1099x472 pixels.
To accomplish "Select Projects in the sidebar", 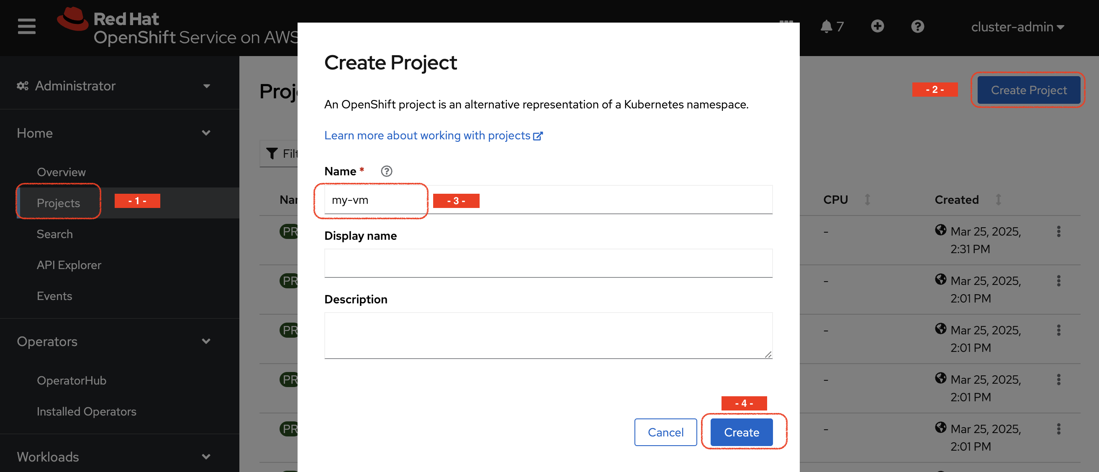I will 59,203.
